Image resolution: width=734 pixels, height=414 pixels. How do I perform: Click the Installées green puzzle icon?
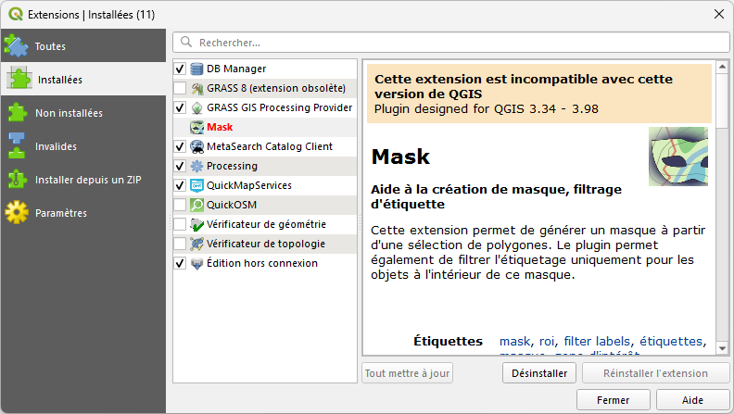pos(19,79)
